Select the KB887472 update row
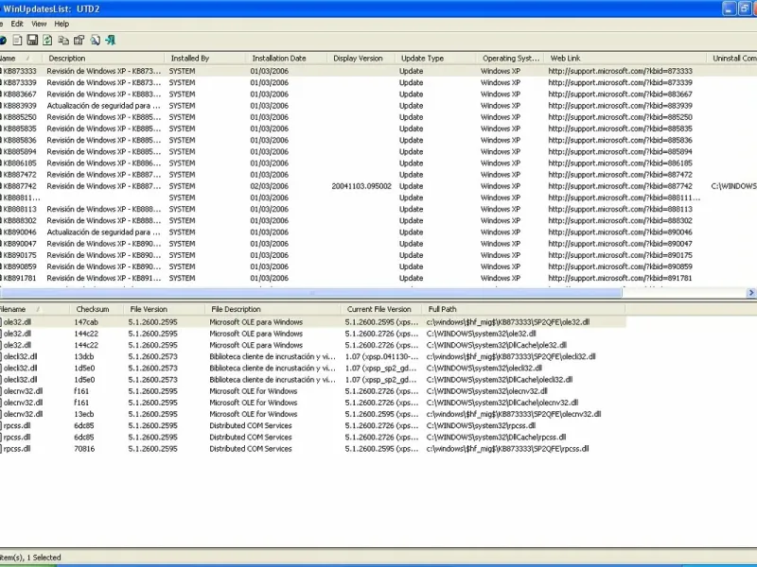Image resolution: width=757 pixels, height=567 pixels. click(x=378, y=175)
